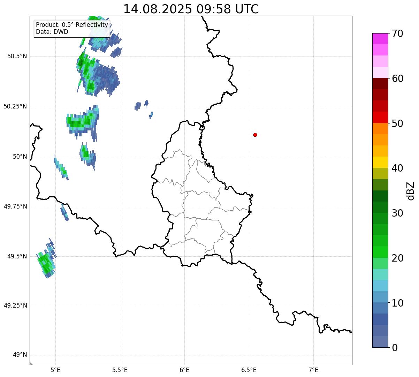Click the bright green colorbar segment above 20
Image resolution: width=419 pixels, height=377 pixels.
[380, 252]
